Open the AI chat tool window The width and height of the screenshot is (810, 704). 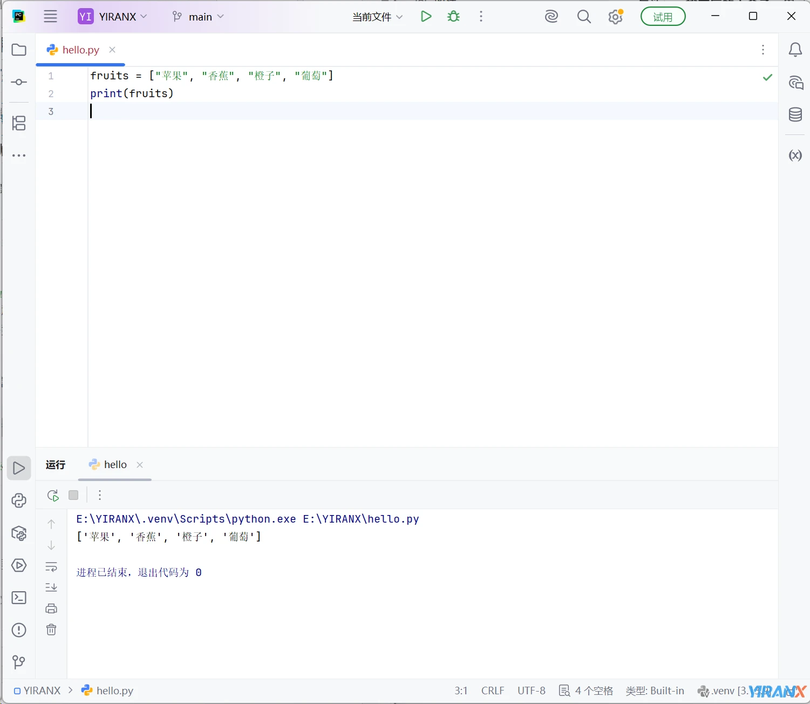point(795,83)
